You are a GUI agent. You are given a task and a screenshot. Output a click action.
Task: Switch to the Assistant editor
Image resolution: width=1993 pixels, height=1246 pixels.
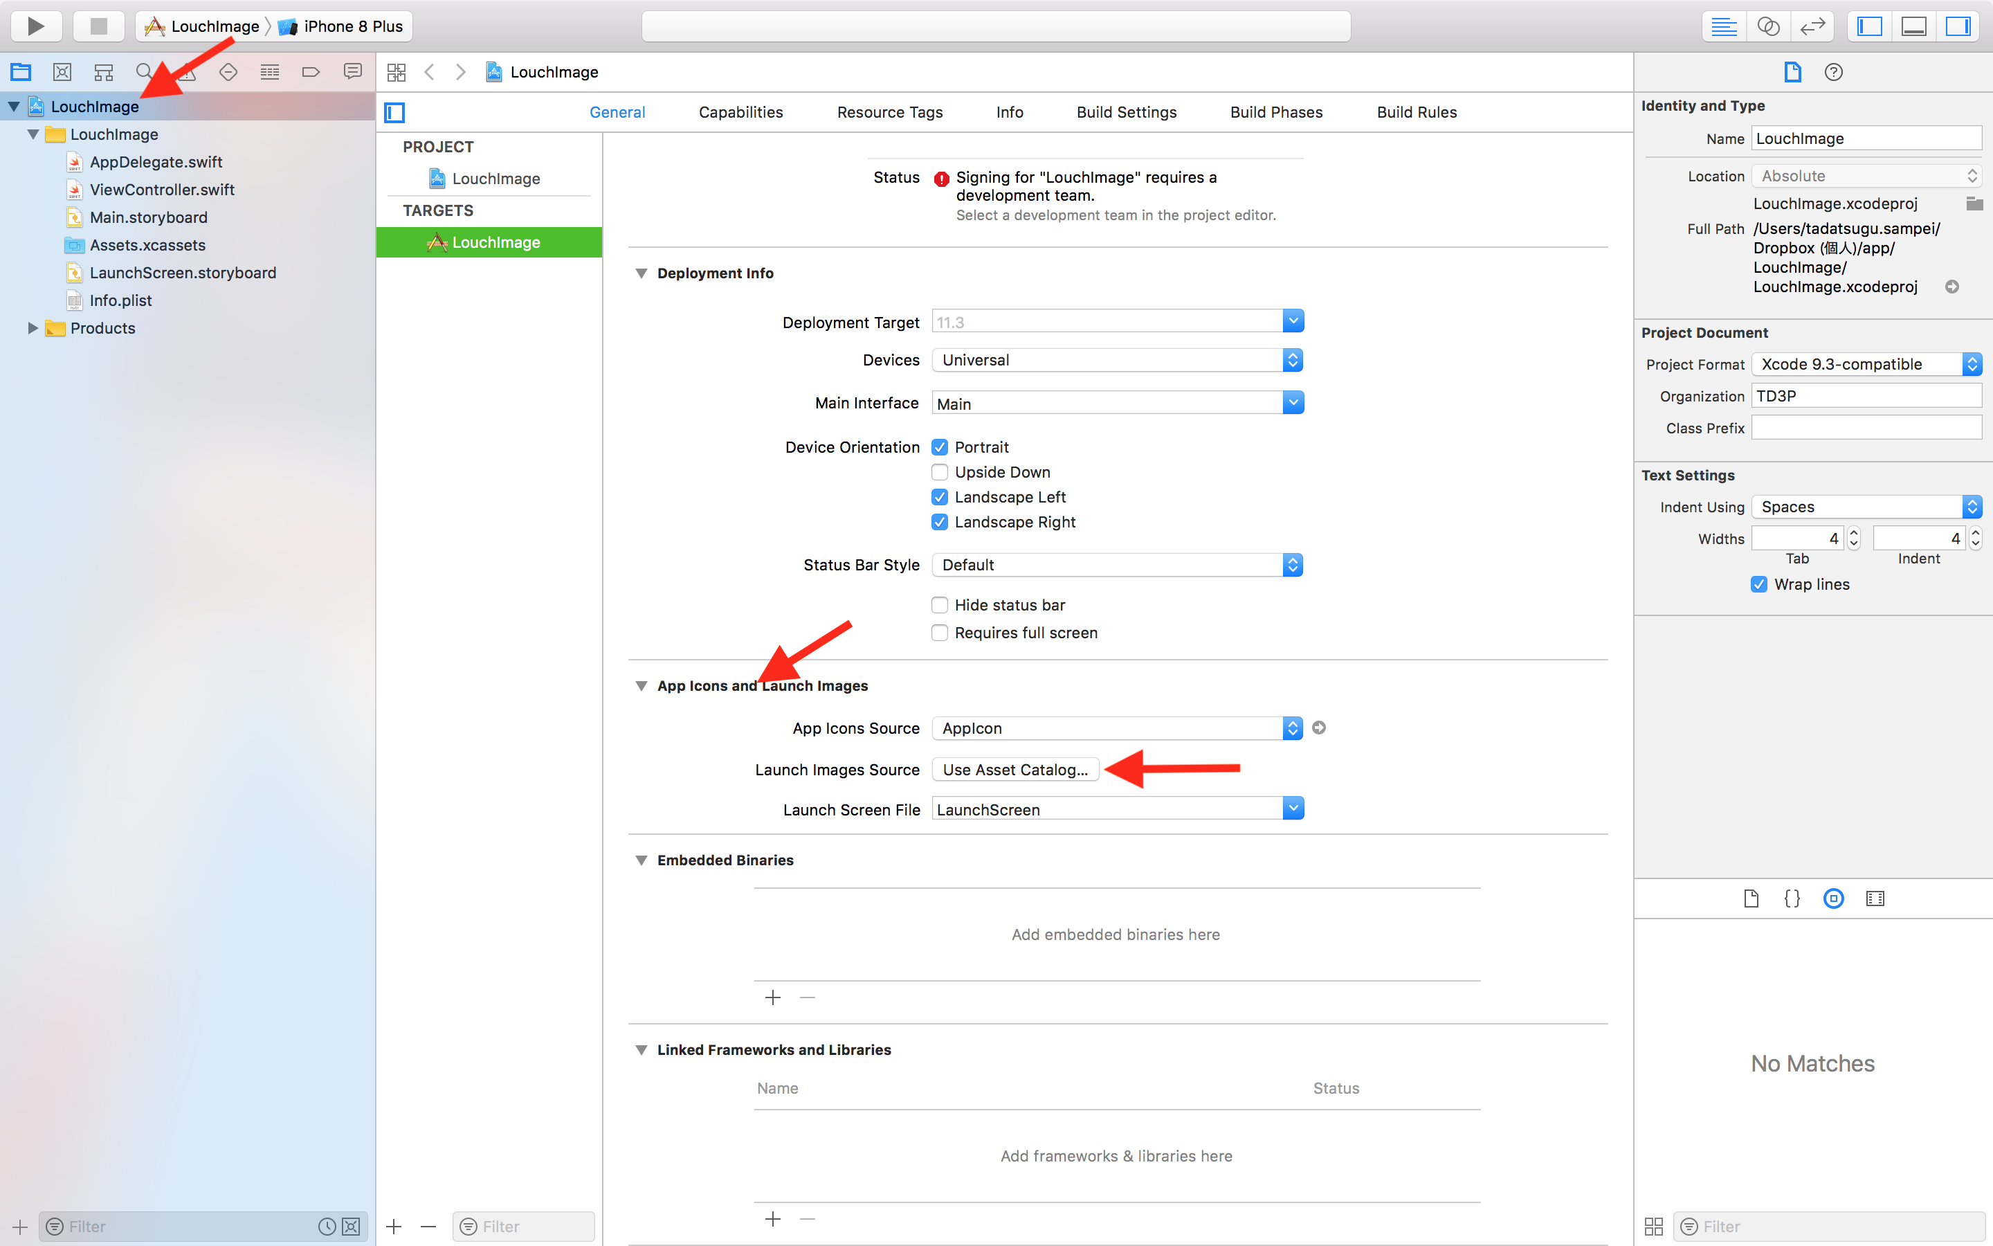1767,26
